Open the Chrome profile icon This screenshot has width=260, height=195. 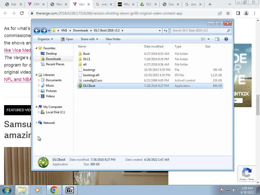[x=246, y=13]
